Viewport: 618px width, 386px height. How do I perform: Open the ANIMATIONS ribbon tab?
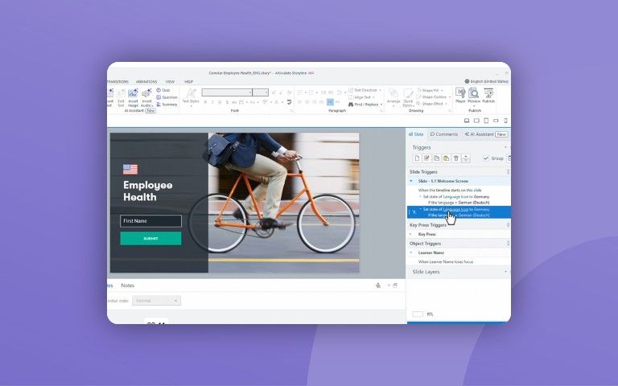(x=146, y=81)
